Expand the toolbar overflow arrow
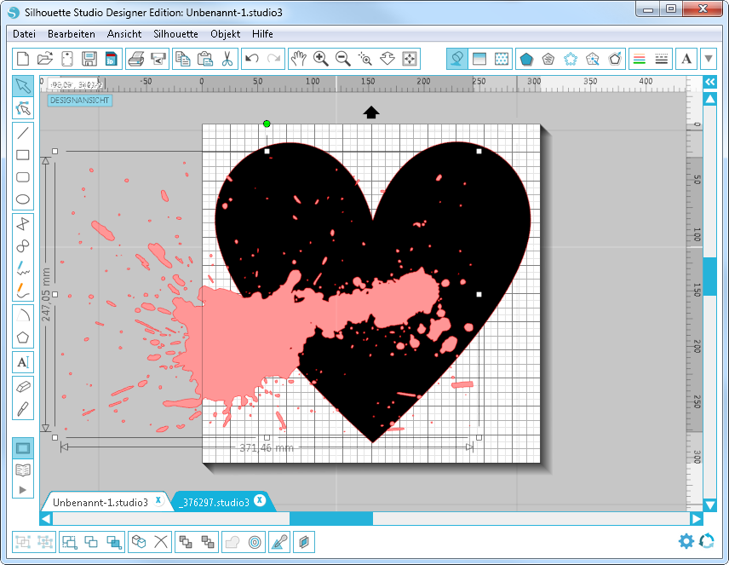 tap(709, 59)
